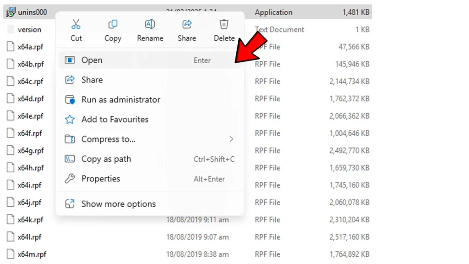Image resolution: width=469 pixels, height=264 pixels.
Task: Click the Run as administrator shield icon
Action: pos(70,99)
